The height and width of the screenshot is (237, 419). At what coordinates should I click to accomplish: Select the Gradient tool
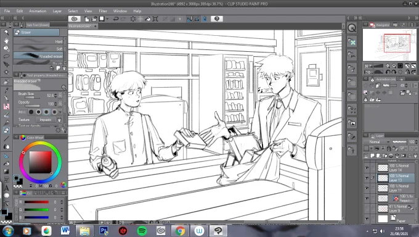[x=6, y=172]
